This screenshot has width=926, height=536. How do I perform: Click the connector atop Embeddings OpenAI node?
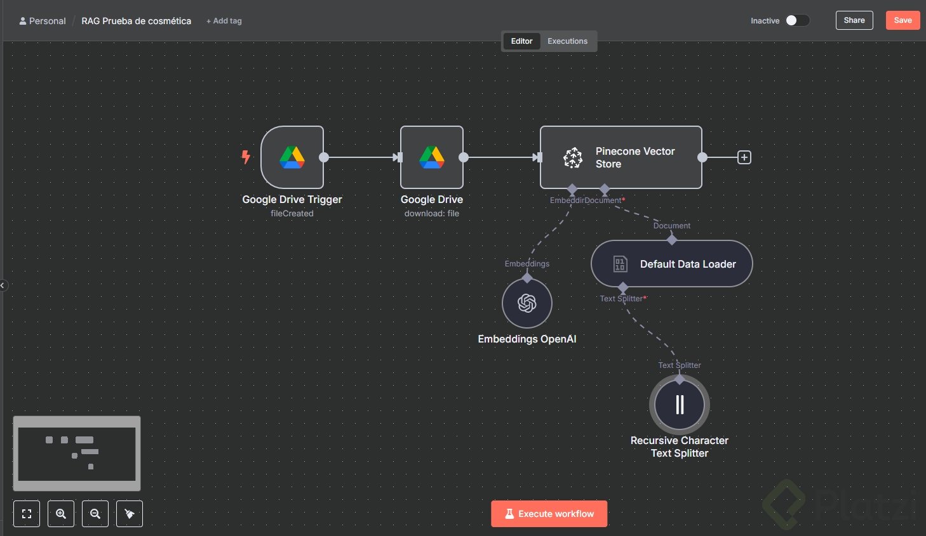pos(527,278)
